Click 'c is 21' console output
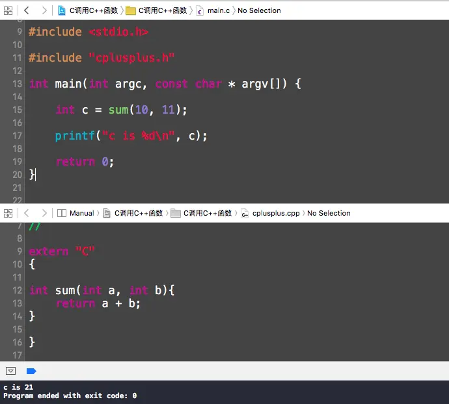 [x=18, y=387]
